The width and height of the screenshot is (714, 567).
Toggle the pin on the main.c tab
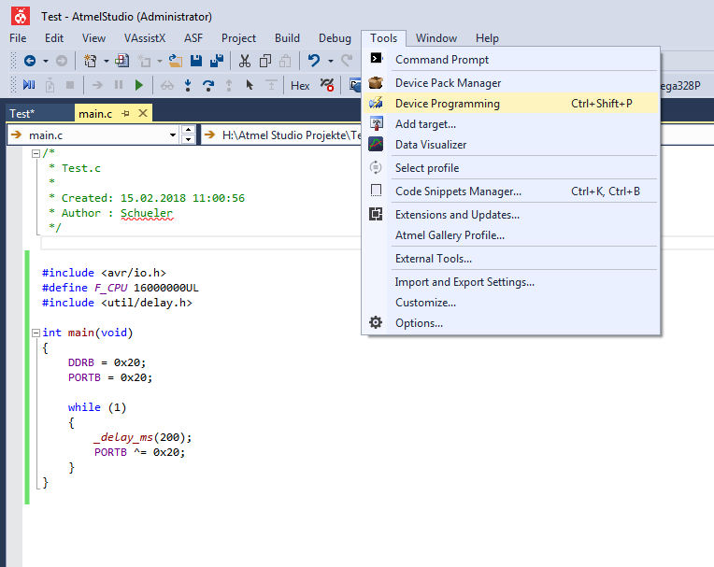[x=125, y=113]
